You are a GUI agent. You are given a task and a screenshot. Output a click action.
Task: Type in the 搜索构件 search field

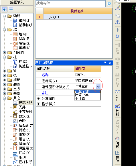pyautogui.click(x=70, y=4)
